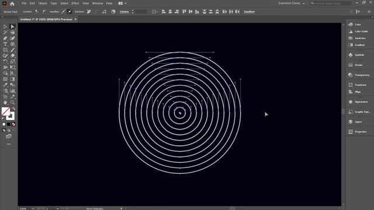The height and width of the screenshot is (210, 374).
Task: Reset default fill and stroke icon
Action: point(4,118)
